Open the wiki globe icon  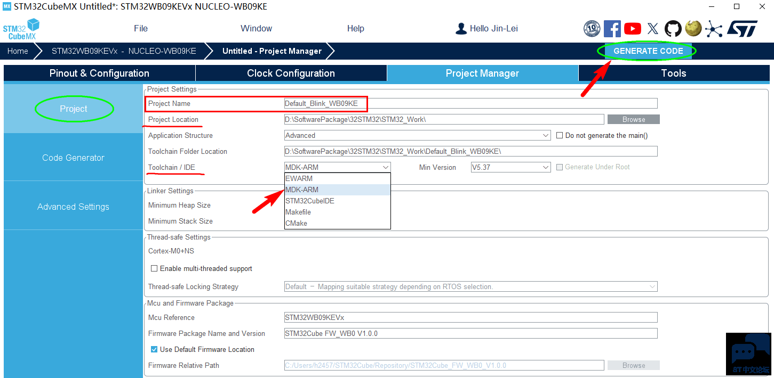[693, 28]
